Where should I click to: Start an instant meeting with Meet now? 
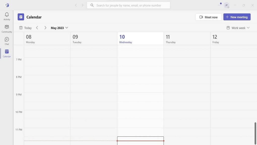coord(208,17)
